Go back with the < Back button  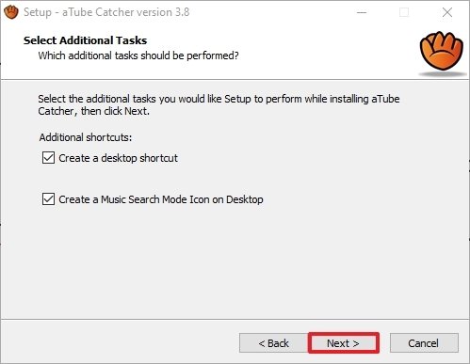click(273, 343)
